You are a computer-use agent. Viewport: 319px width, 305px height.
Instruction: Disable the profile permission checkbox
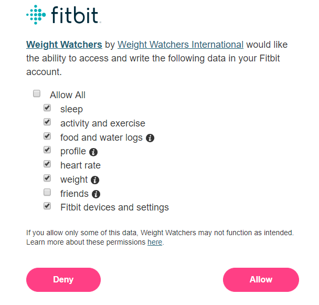(47, 150)
